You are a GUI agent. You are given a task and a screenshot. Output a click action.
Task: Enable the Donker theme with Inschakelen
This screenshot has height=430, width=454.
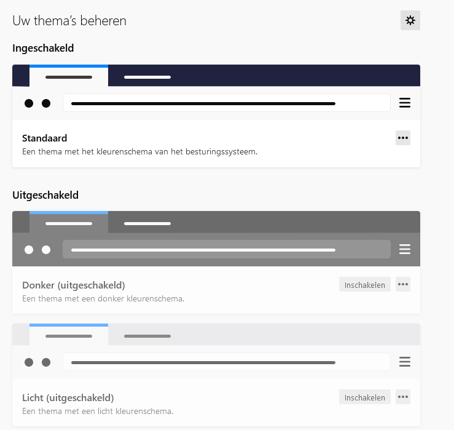365,285
